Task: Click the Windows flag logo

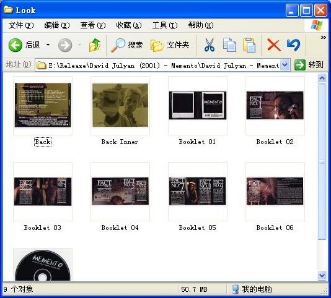Action: click(317, 25)
